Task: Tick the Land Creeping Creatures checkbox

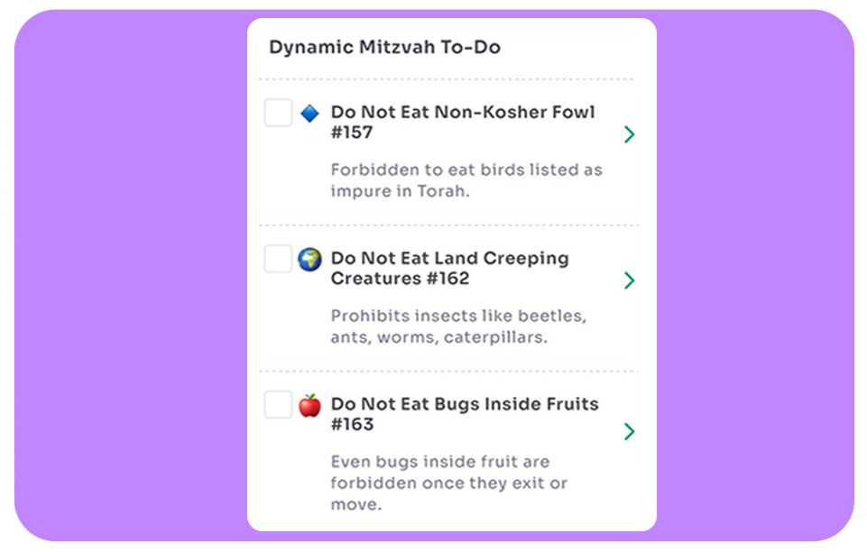Action: tap(278, 259)
